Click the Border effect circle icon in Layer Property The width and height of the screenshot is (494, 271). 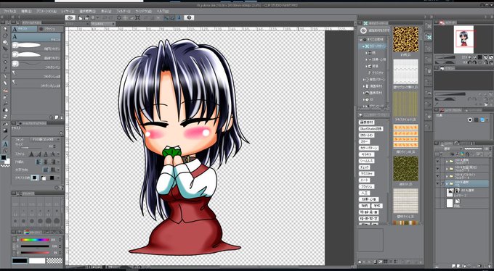pos(470,120)
